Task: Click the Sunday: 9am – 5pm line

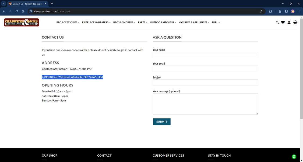Action: pos(54,101)
